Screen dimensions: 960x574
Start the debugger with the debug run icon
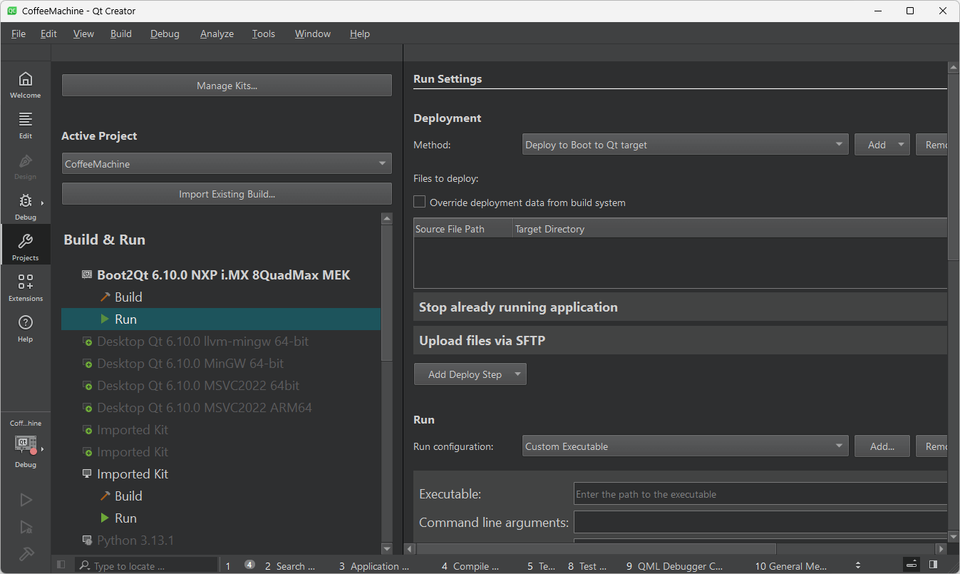tap(25, 527)
